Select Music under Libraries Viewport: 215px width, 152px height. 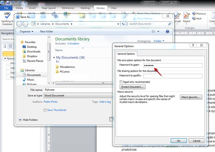point(31,80)
